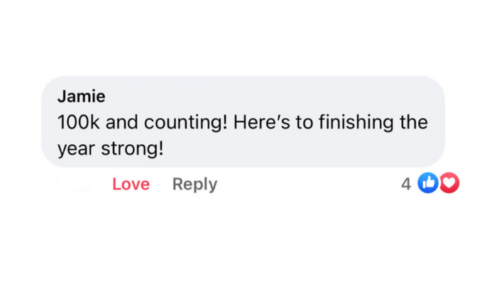Click the number 4 beside reaction icons
The width and height of the screenshot is (497, 284).
coord(406,184)
